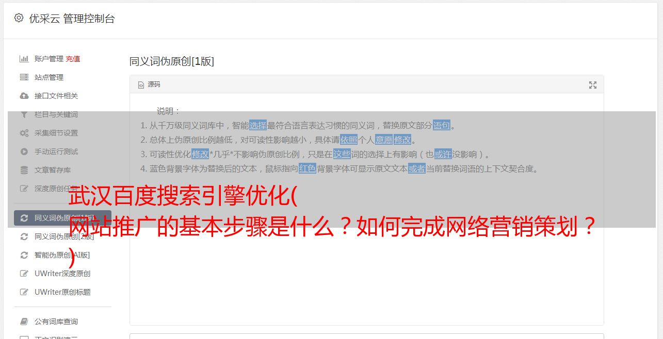Open 同义词伪原创[2版] menu item
The width and height of the screenshot is (663, 339).
tap(63, 236)
